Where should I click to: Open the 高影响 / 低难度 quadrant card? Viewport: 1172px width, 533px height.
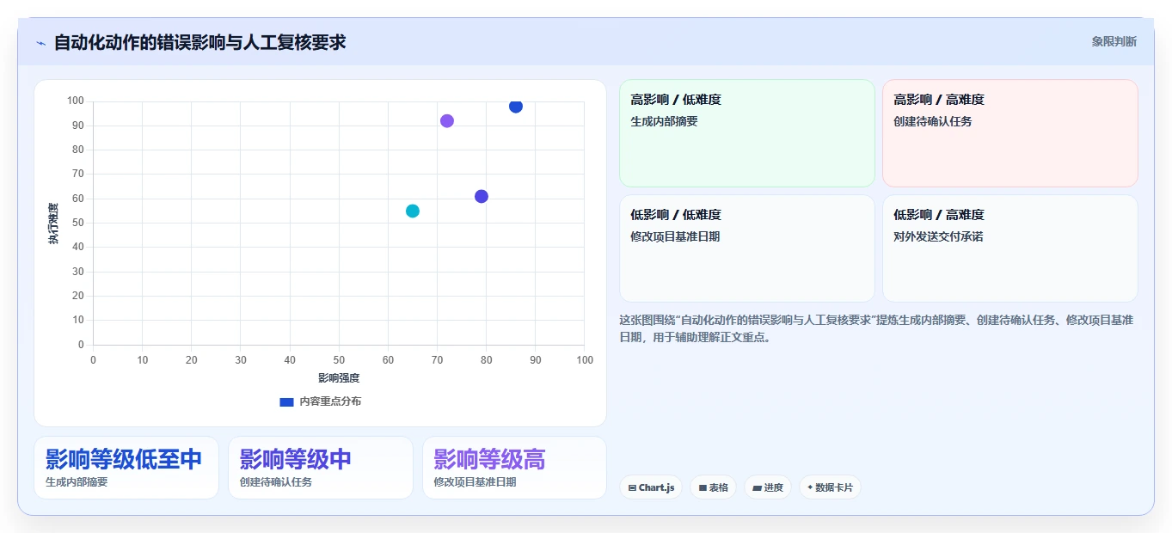click(747, 133)
